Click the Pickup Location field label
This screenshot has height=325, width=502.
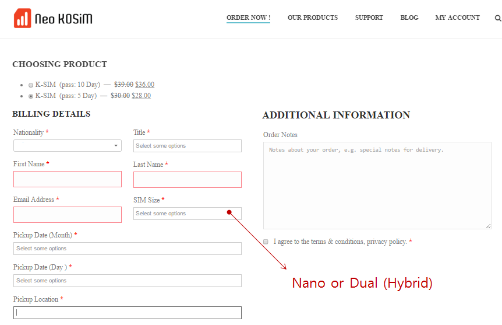pos(36,299)
